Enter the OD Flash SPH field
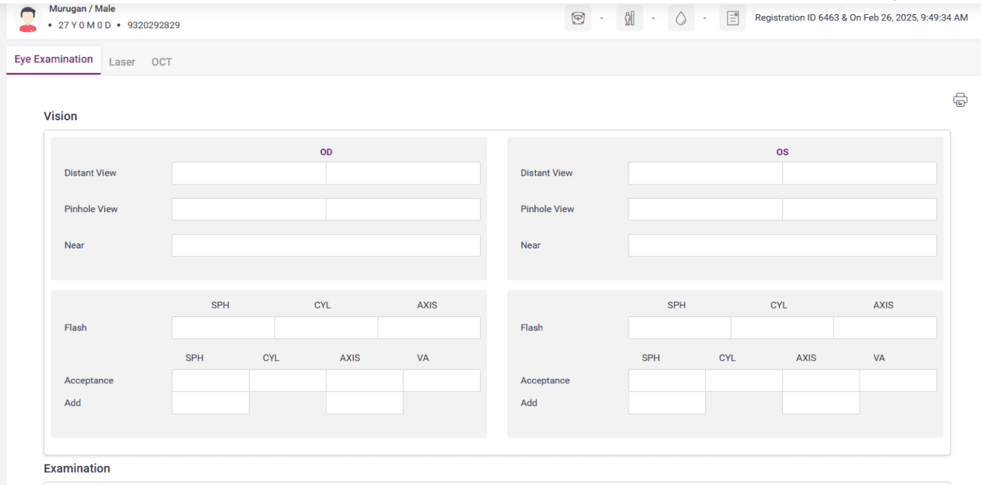 (x=222, y=328)
